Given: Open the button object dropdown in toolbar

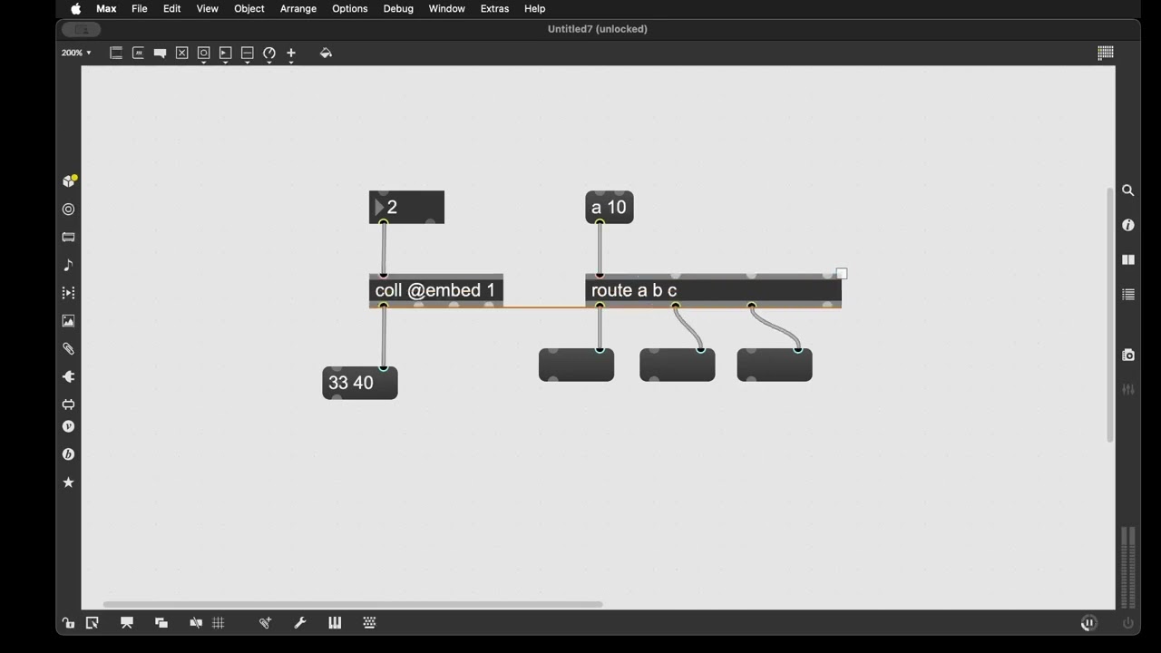Looking at the screenshot, I should [204, 54].
